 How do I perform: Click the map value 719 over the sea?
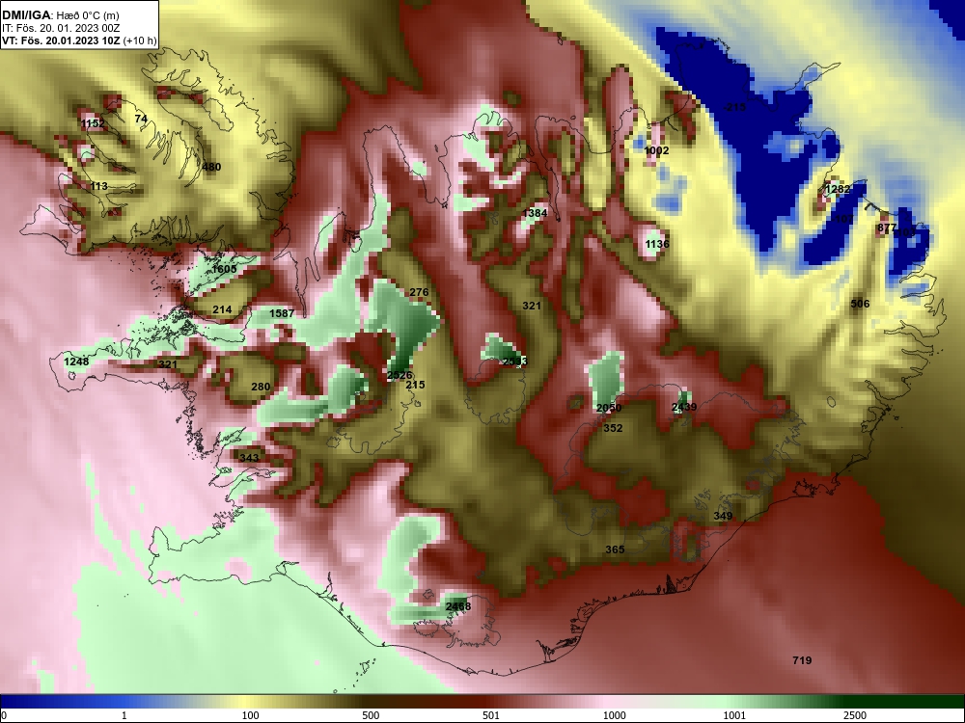pyautogui.click(x=802, y=660)
